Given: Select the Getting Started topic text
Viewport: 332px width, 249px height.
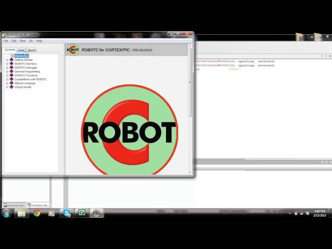Looking at the screenshot, I should point(23,60).
